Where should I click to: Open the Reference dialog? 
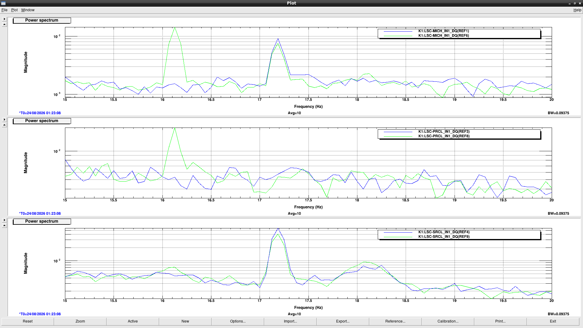click(x=395, y=321)
